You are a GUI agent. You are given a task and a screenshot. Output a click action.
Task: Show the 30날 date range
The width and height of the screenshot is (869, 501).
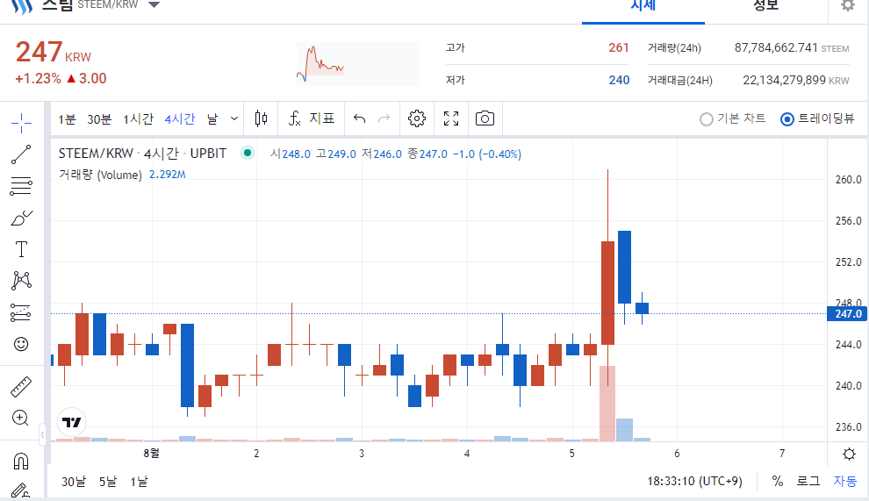tap(74, 482)
